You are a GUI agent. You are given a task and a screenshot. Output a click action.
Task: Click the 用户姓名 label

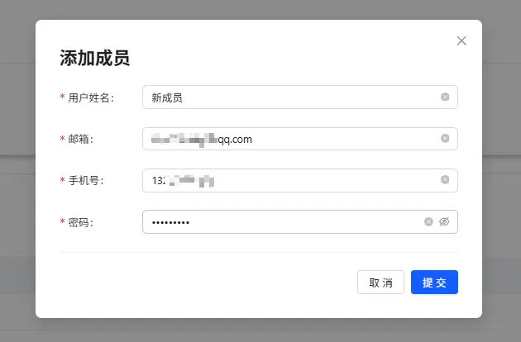click(91, 98)
